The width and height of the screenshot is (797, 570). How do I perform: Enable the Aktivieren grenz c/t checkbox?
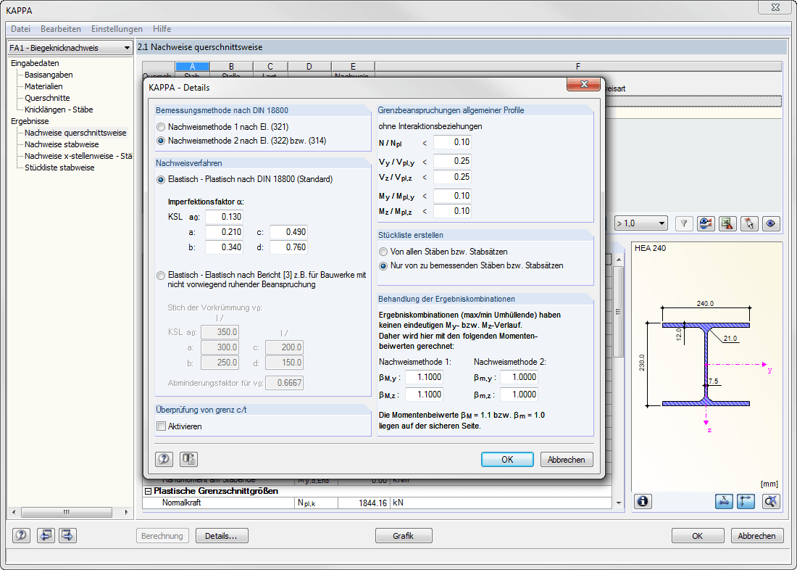point(161,426)
